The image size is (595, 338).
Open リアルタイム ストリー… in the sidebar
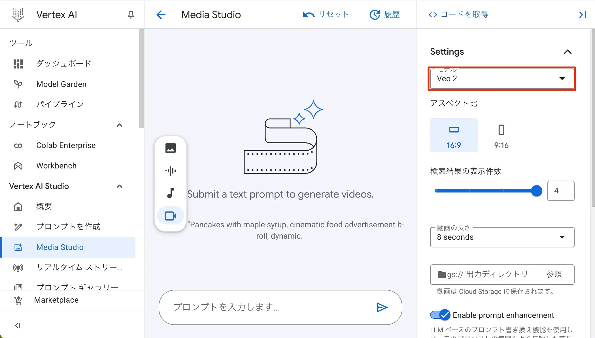(x=68, y=268)
